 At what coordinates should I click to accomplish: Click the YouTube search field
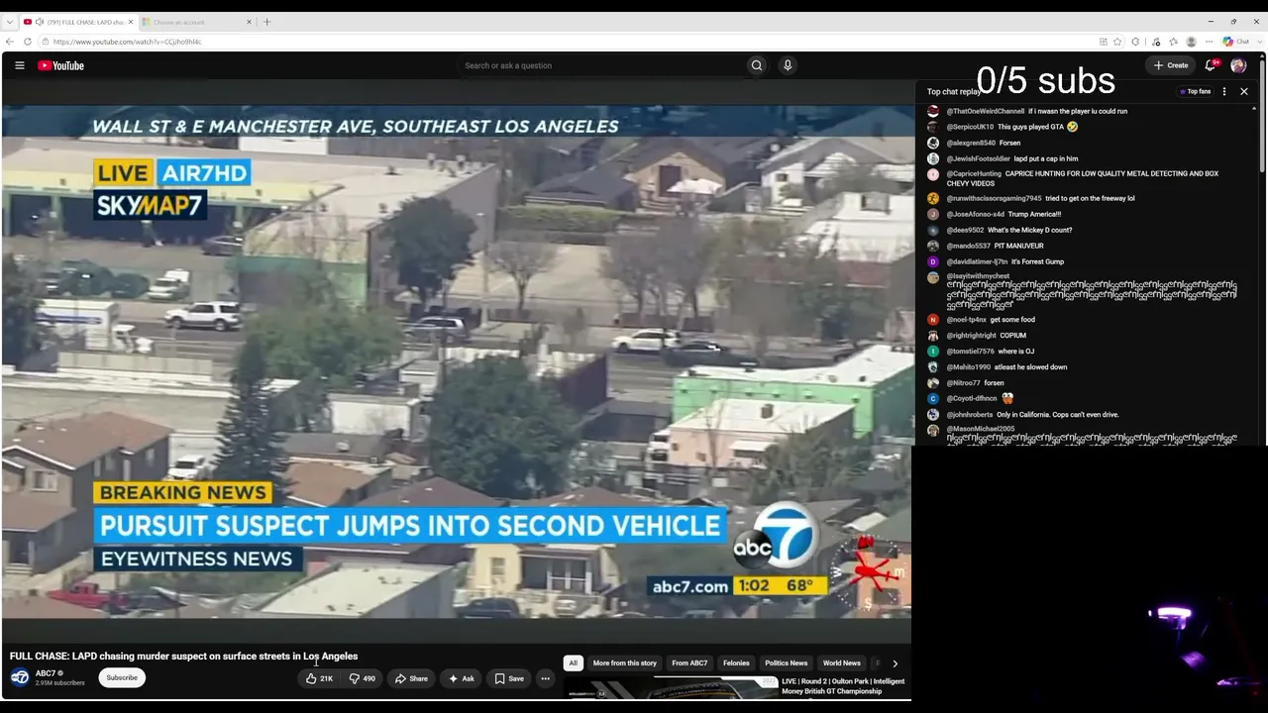pyautogui.click(x=602, y=65)
